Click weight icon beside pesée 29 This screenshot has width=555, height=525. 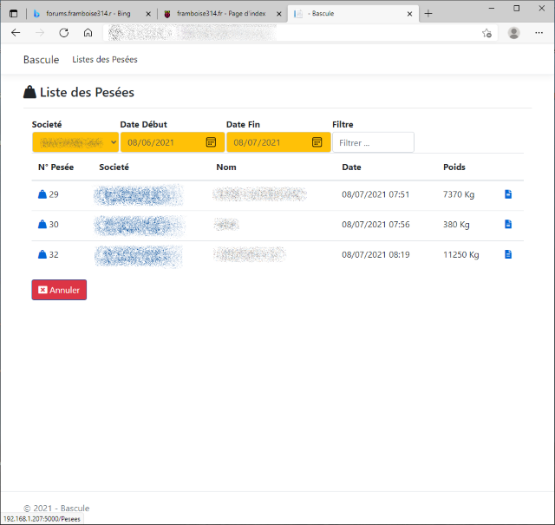[42, 194]
